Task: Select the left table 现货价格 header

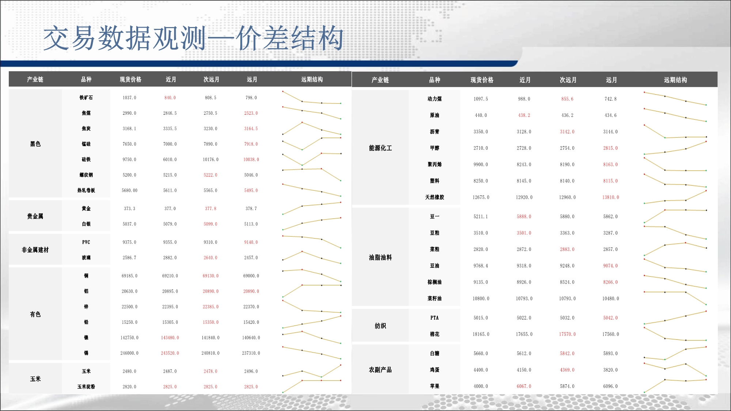Action: pos(130,79)
